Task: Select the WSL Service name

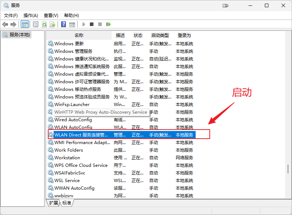Action: (x=67, y=181)
